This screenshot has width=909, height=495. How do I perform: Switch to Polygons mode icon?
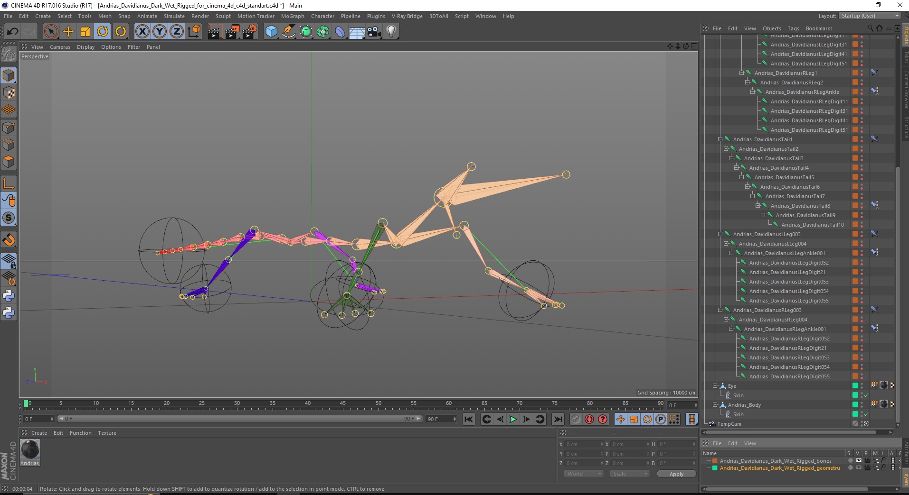pos(9,162)
